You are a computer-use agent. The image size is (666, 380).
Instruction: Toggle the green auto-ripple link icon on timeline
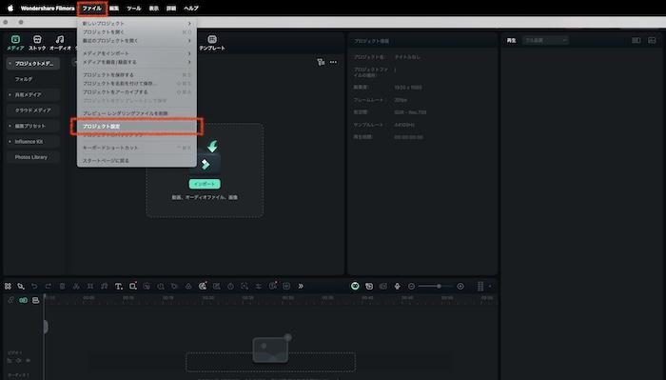24,301
